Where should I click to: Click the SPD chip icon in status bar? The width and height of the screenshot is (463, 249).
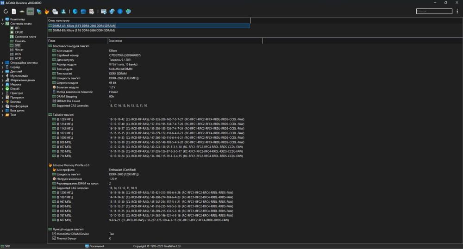coord(2,246)
